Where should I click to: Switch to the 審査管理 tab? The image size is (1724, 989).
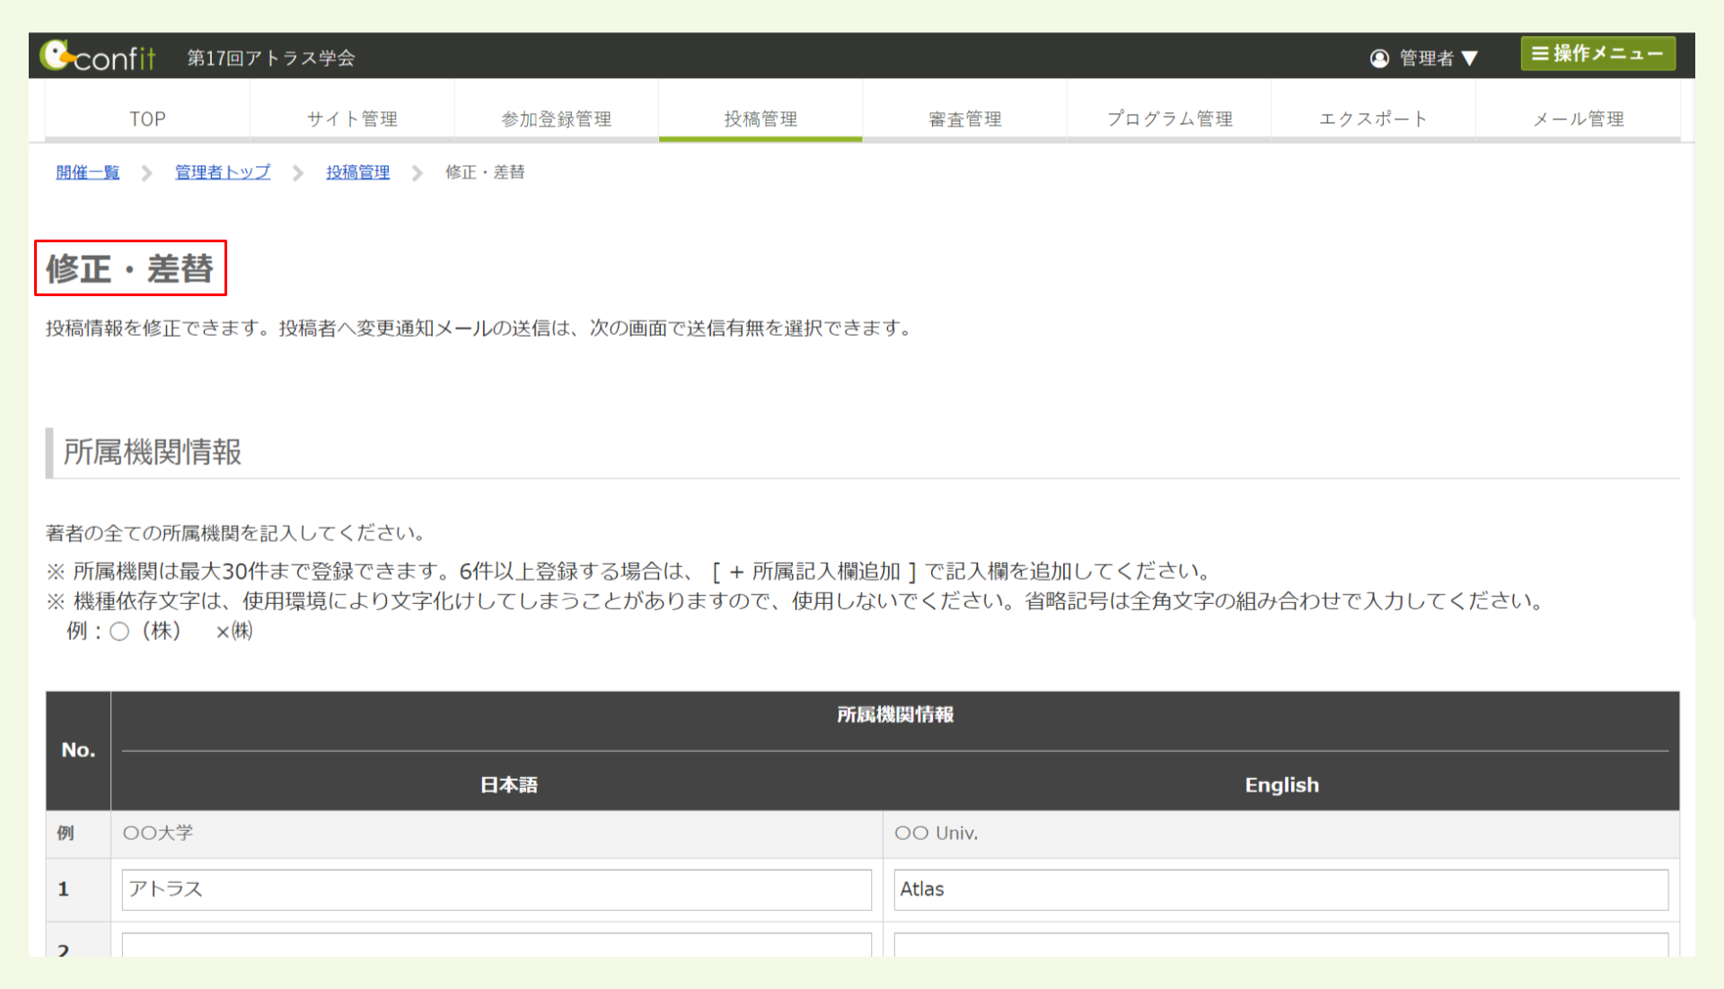tap(963, 118)
